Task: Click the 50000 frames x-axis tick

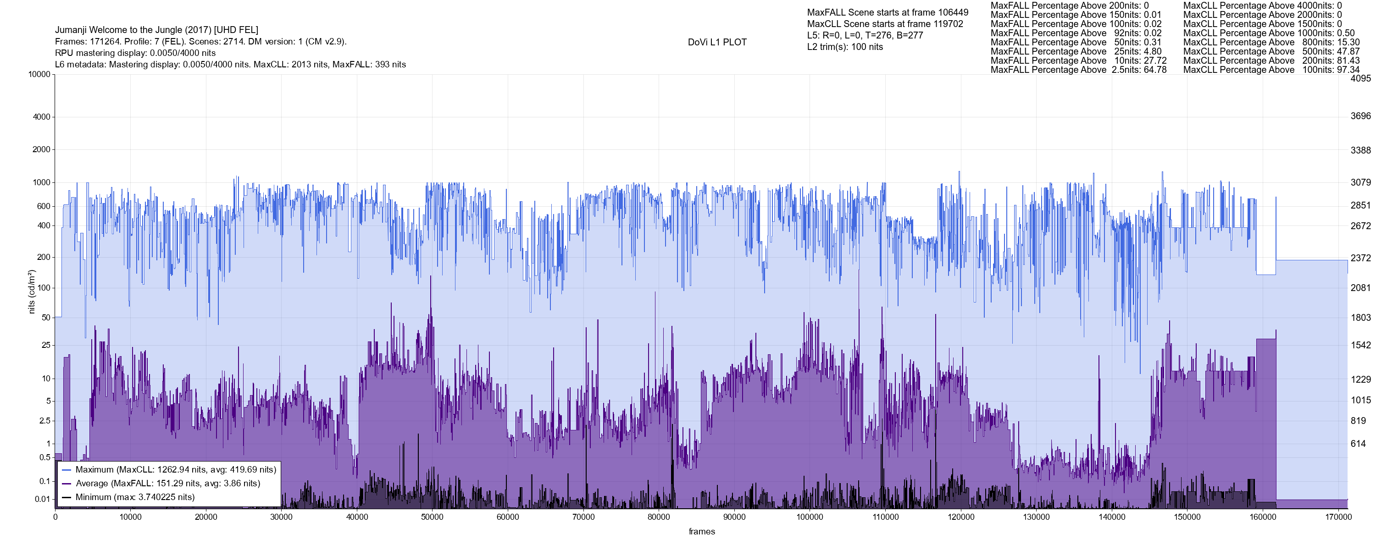Action: (432, 517)
